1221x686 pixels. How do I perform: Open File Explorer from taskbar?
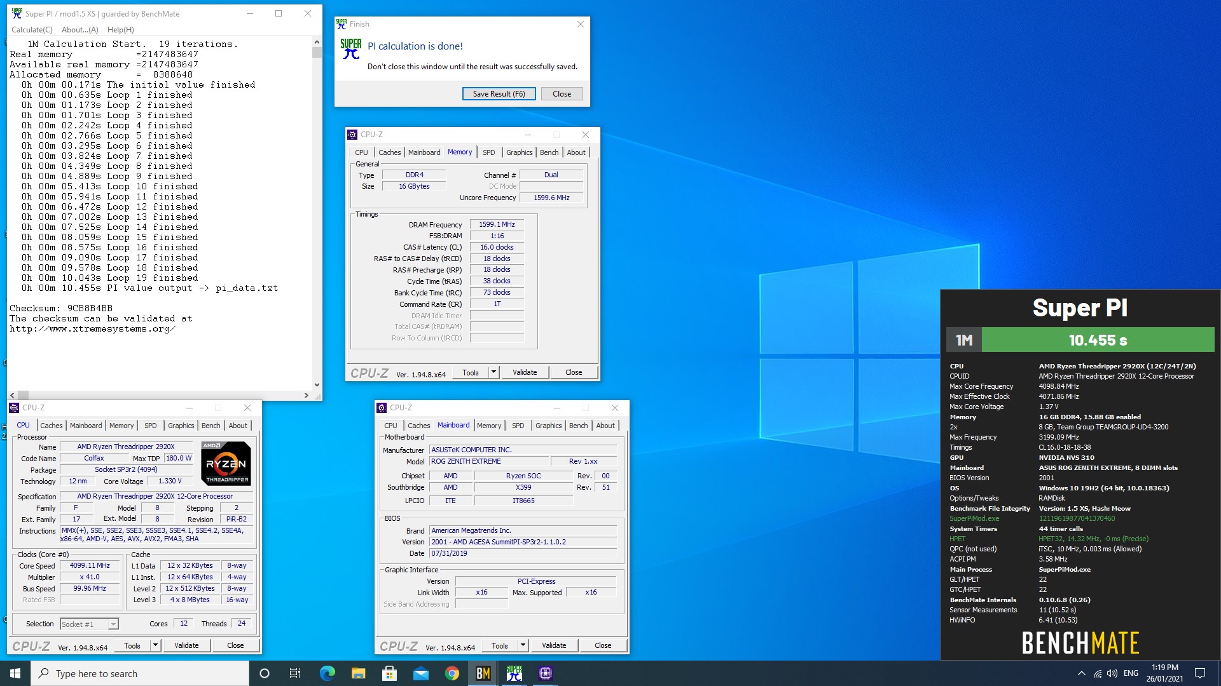(x=358, y=673)
